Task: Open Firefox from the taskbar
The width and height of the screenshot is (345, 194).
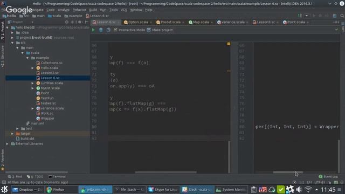Action: pyautogui.click(x=61, y=189)
